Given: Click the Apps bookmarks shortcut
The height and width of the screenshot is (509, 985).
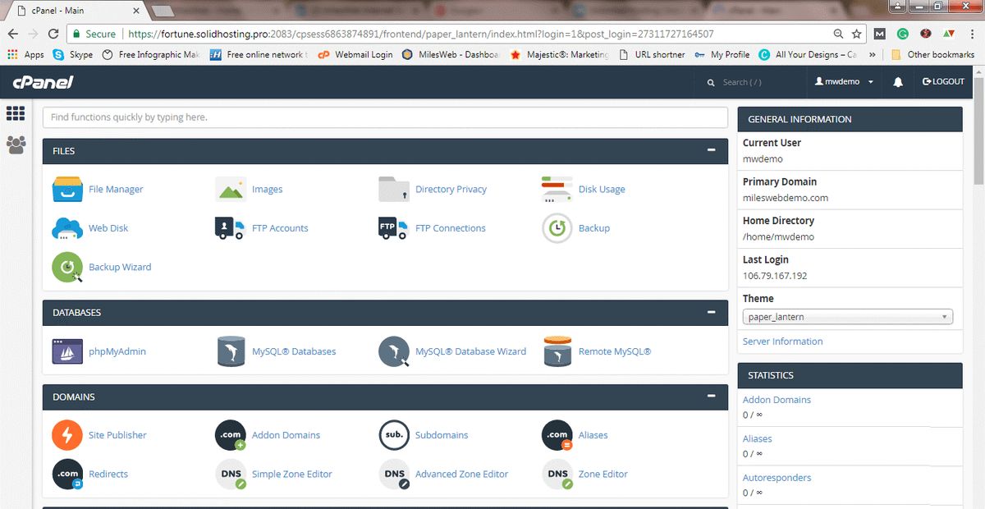Looking at the screenshot, I should pos(25,55).
